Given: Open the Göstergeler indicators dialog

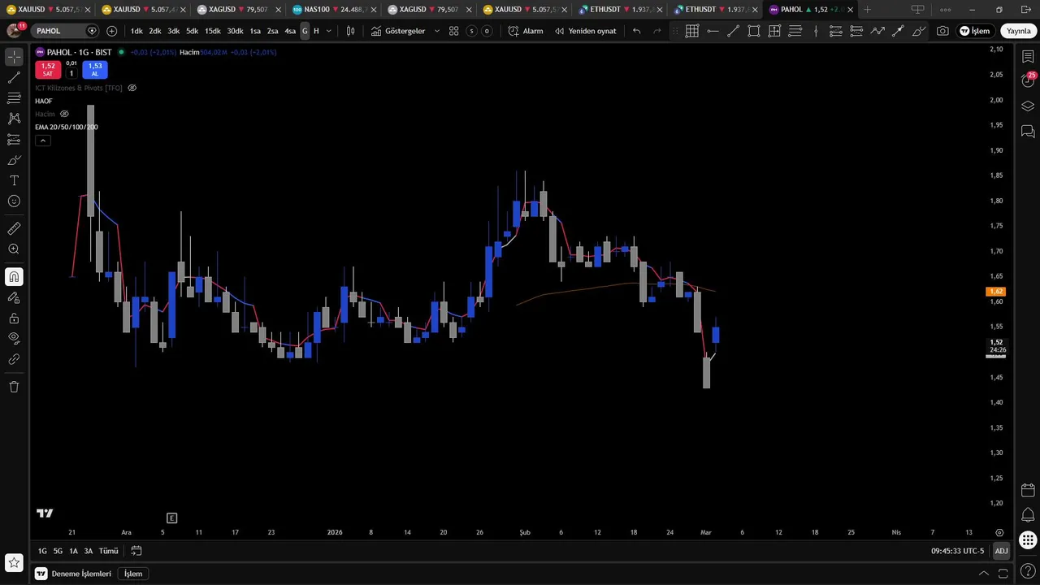Looking at the screenshot, I should coord(398,31).
